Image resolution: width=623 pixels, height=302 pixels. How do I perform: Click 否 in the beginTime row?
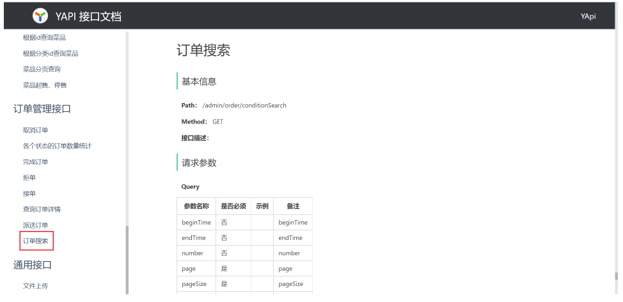224,223
